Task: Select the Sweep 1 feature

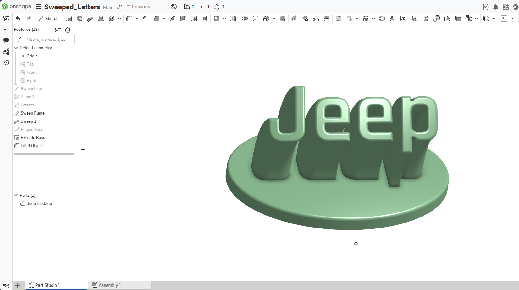Action: (x=28, y=121)
